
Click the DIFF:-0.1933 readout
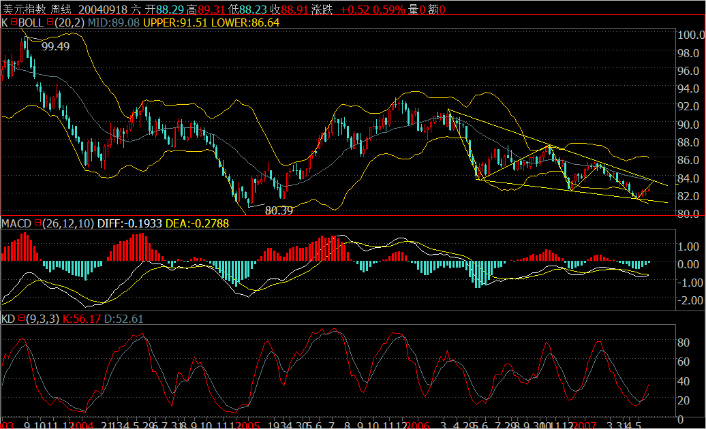coord(129,223)
